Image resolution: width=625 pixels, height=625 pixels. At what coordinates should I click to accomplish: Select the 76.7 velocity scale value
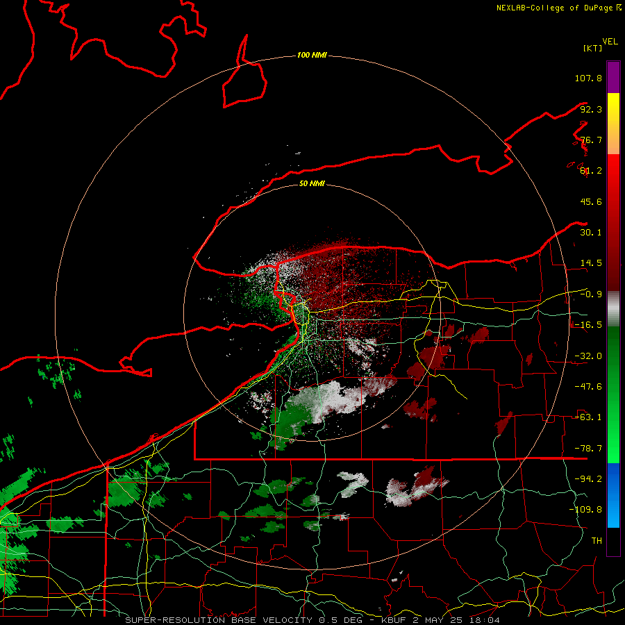[x=591, y=140]
